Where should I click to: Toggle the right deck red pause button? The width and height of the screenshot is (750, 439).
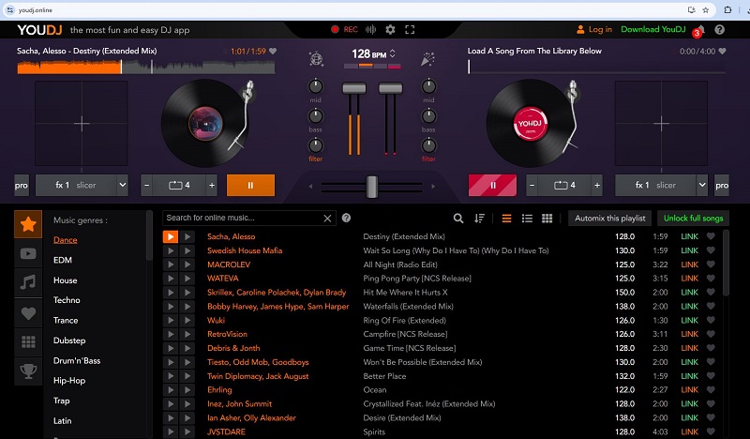tap(492, 186)
